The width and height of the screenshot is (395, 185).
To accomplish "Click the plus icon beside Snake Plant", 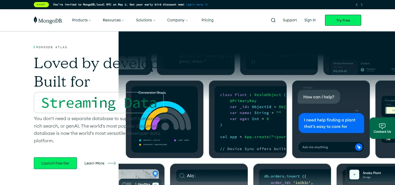I will (x=354, y=175).
